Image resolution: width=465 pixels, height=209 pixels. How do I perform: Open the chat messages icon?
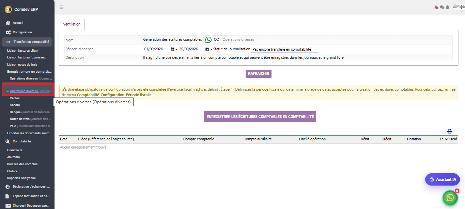coord(442,7)
